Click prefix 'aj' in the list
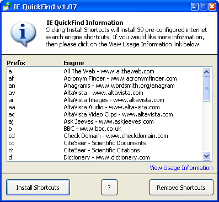 pos(11,121)
